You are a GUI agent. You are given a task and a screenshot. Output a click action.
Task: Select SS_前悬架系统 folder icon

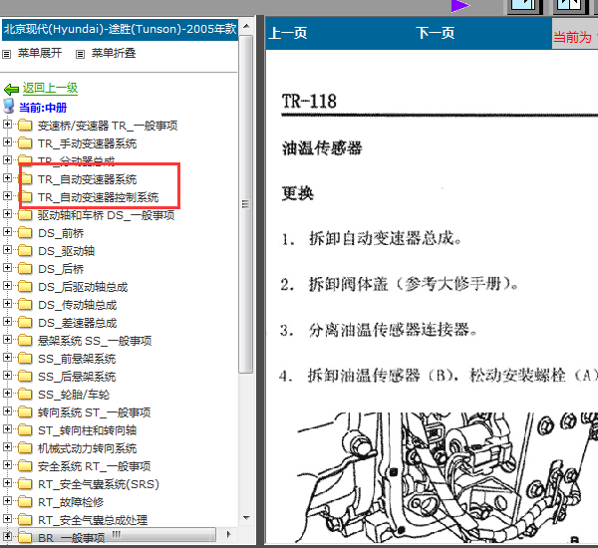coord(25,358)
